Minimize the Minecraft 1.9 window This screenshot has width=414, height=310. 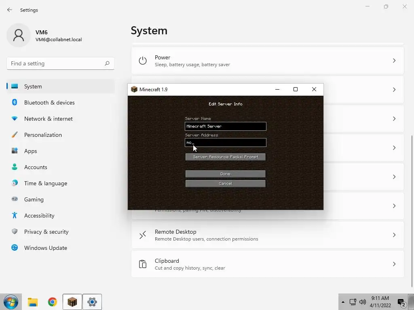tap(277, 89)
